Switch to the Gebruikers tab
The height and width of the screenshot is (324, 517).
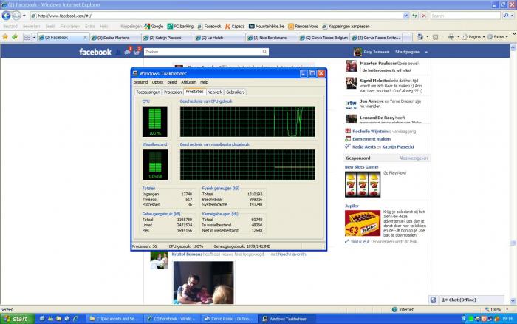point(236,92)
